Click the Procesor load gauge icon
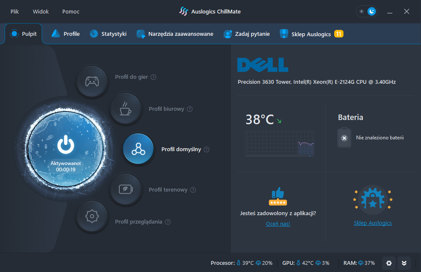Image resolution: width=421 pixels, height=272 pixels. click(x=258, y=263)
